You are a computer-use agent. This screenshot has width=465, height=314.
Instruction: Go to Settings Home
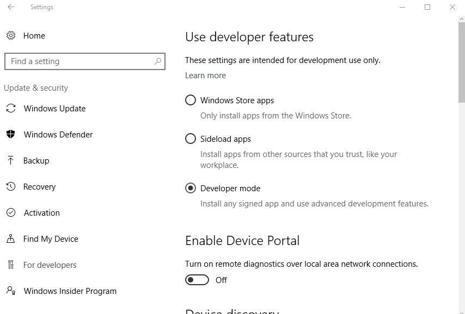pyautogui.click(x=34, y=36)
